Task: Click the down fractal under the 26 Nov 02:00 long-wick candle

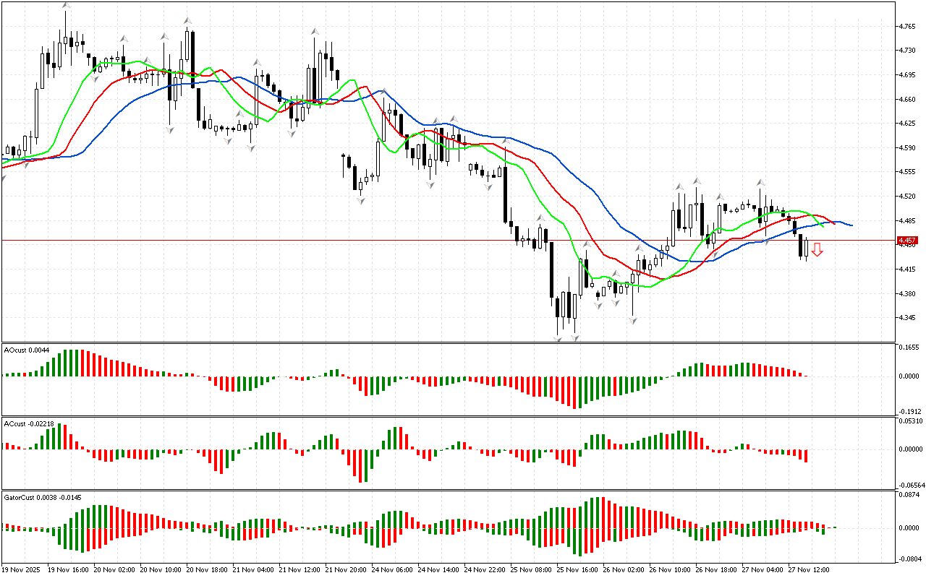Action: coord(633,319)
